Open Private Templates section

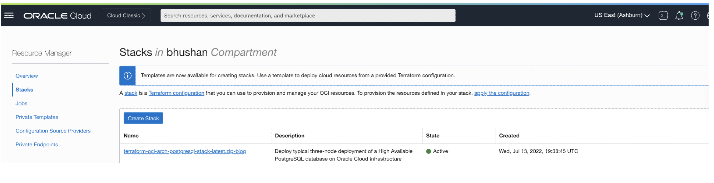[37, 117]
